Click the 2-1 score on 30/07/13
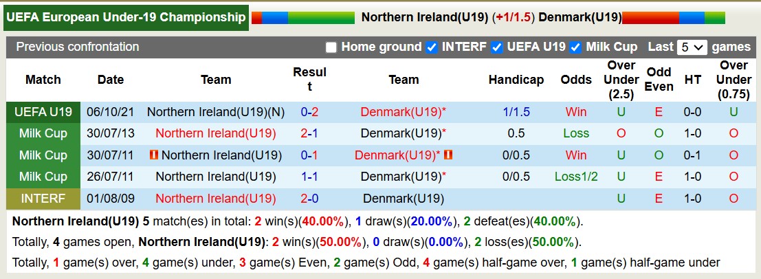Viewport: 761px width, 279px height. tap(309, 133)
